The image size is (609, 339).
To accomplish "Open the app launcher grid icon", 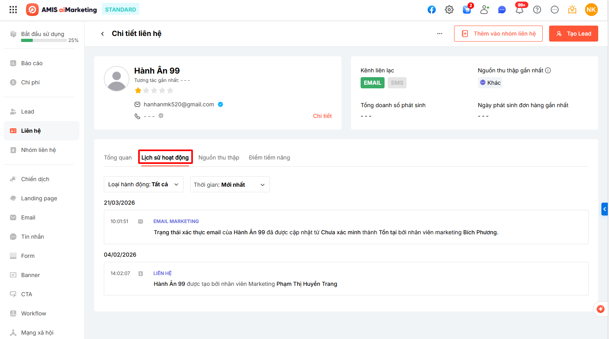I will (13, 10).
